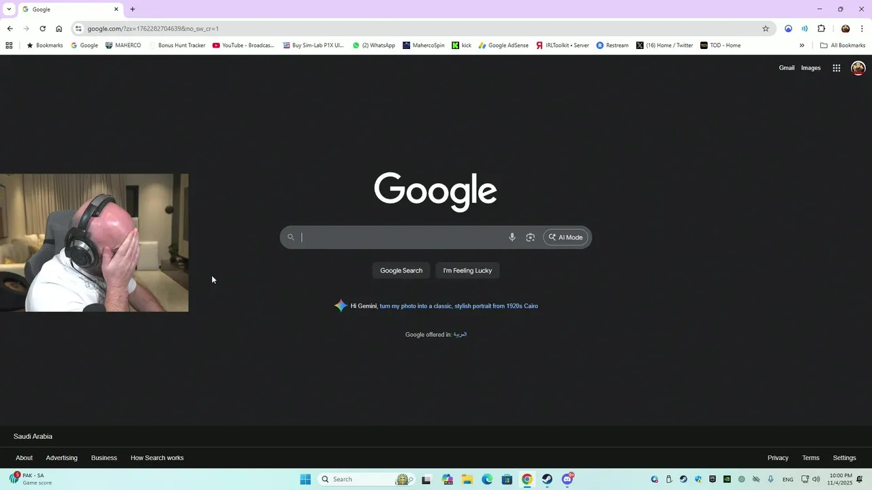
Task: Open the TOD - Home bookmark
Action: coord(721,46)
